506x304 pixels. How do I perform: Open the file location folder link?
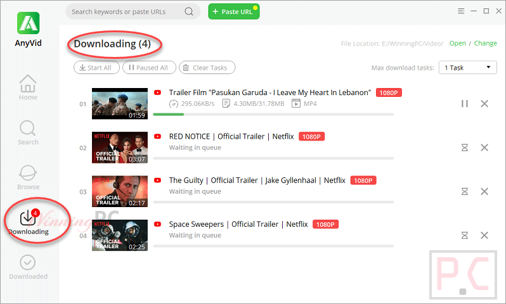(x=458, y=43)
